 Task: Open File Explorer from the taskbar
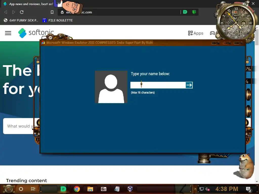click(x=90, y=189)
